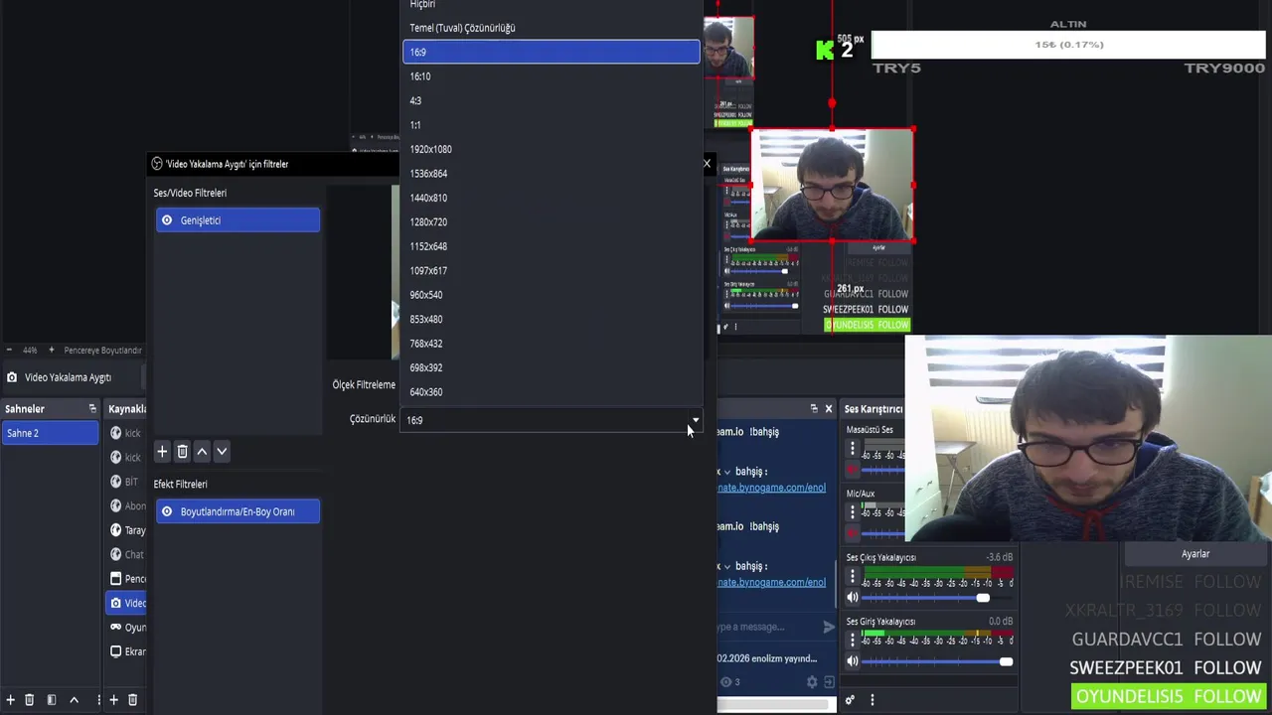Select Sahne 2 in scenes list
Screen dimensions: 1272x715
point(50,433)
